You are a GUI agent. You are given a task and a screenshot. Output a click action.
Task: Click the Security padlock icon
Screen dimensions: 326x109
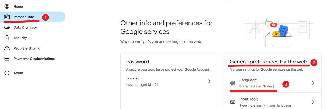[x=7, y=38]
